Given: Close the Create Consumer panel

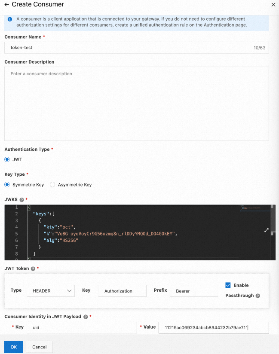Looking at the screenshot, I should (x=273, y=5).
